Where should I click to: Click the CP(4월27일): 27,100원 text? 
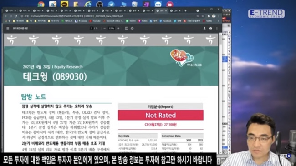click(161, 125)
